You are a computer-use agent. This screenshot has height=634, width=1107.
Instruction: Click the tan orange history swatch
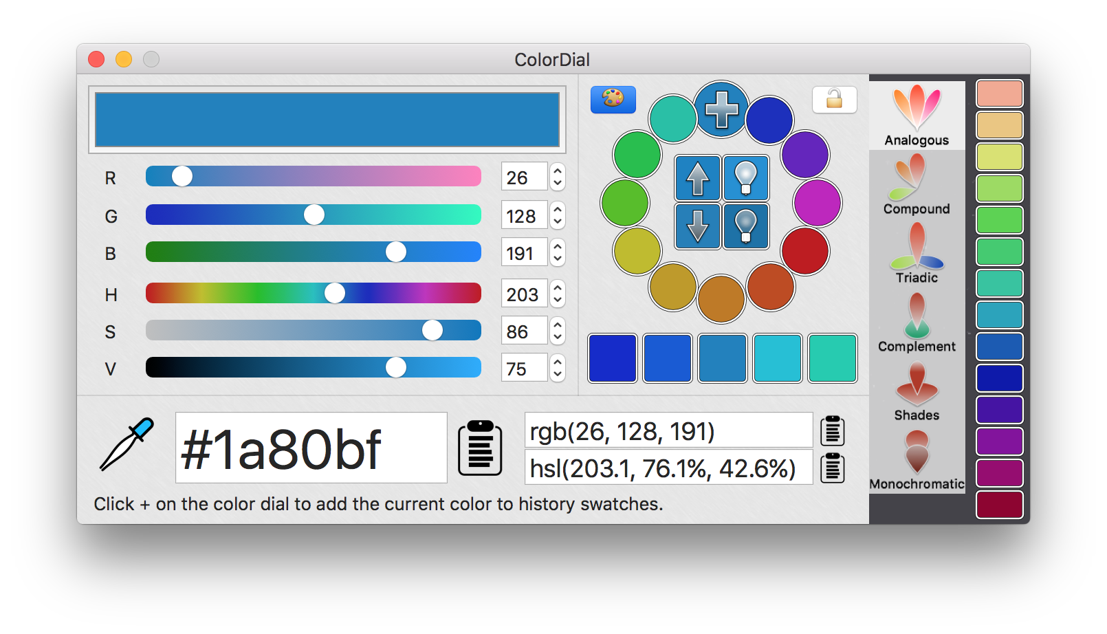coord(1000,125)
